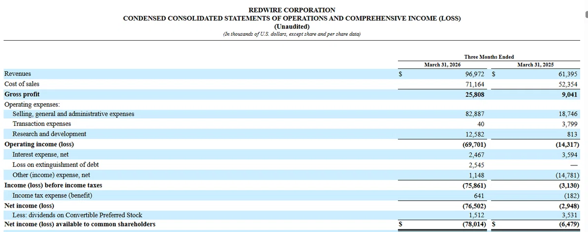Select the Gross profit row label
Screen dimensions: 588x232
(x=22, y=94)
